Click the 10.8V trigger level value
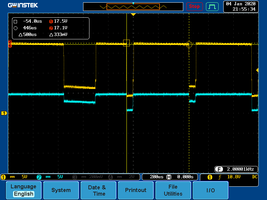The width and height of the screenshot is (267, 200). 234,177
